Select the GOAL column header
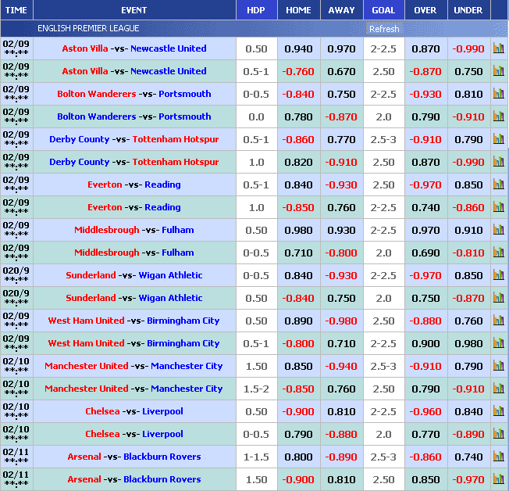This screenshot has height=491, width=509. (x=383, y=10)
